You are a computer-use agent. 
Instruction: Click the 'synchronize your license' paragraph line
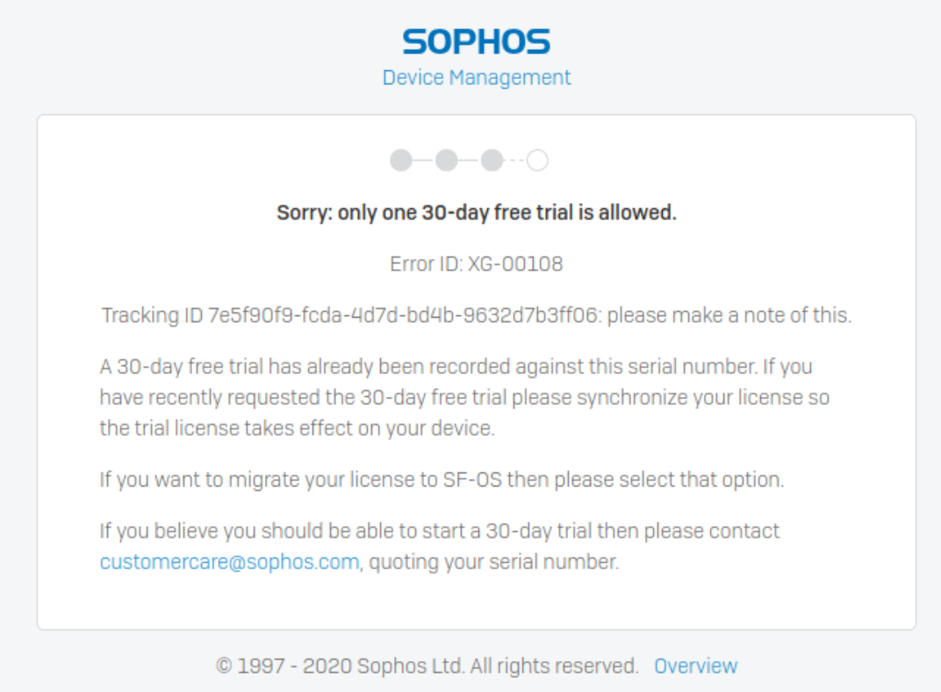464,397
